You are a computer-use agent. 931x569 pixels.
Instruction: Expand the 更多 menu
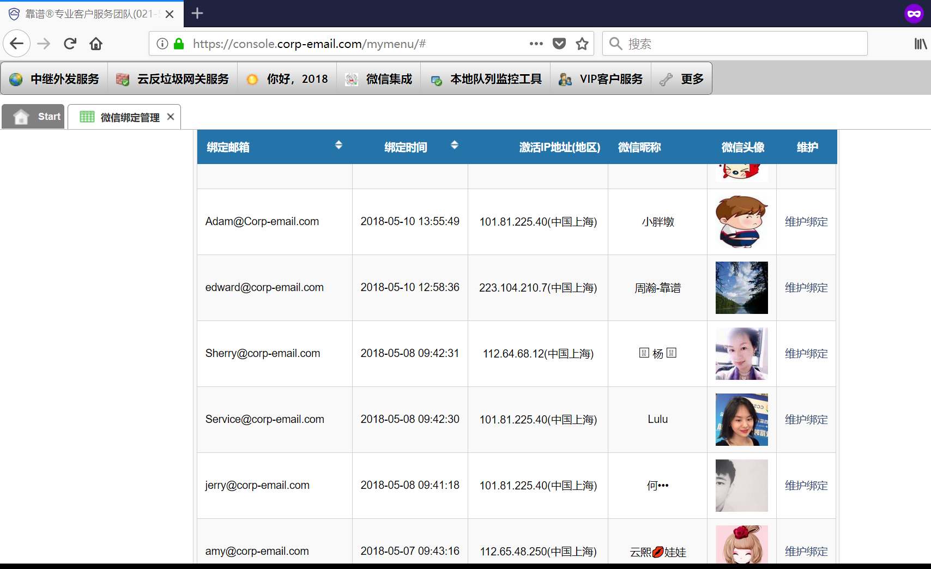pyautogui.click(x=682, y=79)
